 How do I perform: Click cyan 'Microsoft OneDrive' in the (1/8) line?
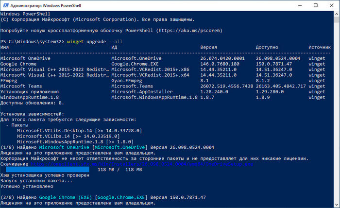[x=64, y=147]
